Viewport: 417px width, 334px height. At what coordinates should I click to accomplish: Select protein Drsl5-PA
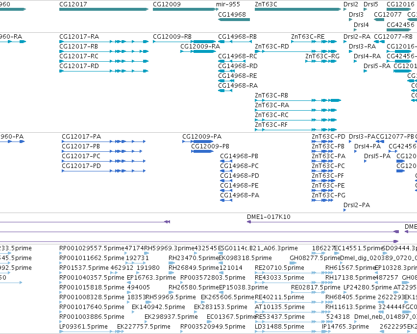366,161
